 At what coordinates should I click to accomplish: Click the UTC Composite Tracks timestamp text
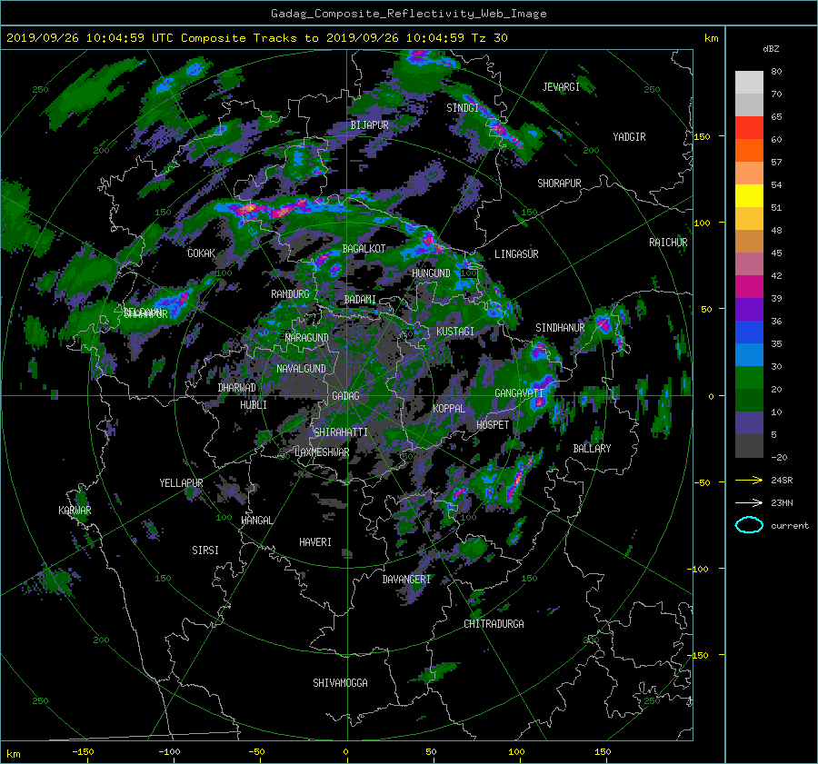point(256,38)
